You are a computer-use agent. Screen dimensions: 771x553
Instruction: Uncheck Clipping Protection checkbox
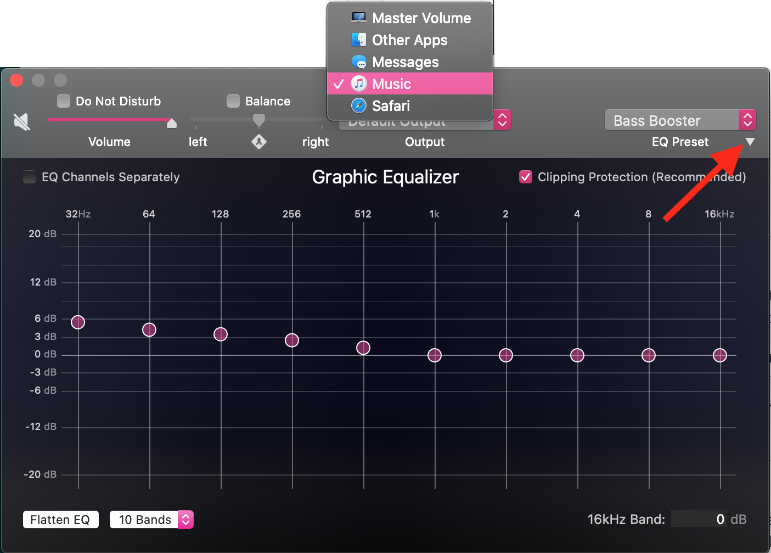525,177
